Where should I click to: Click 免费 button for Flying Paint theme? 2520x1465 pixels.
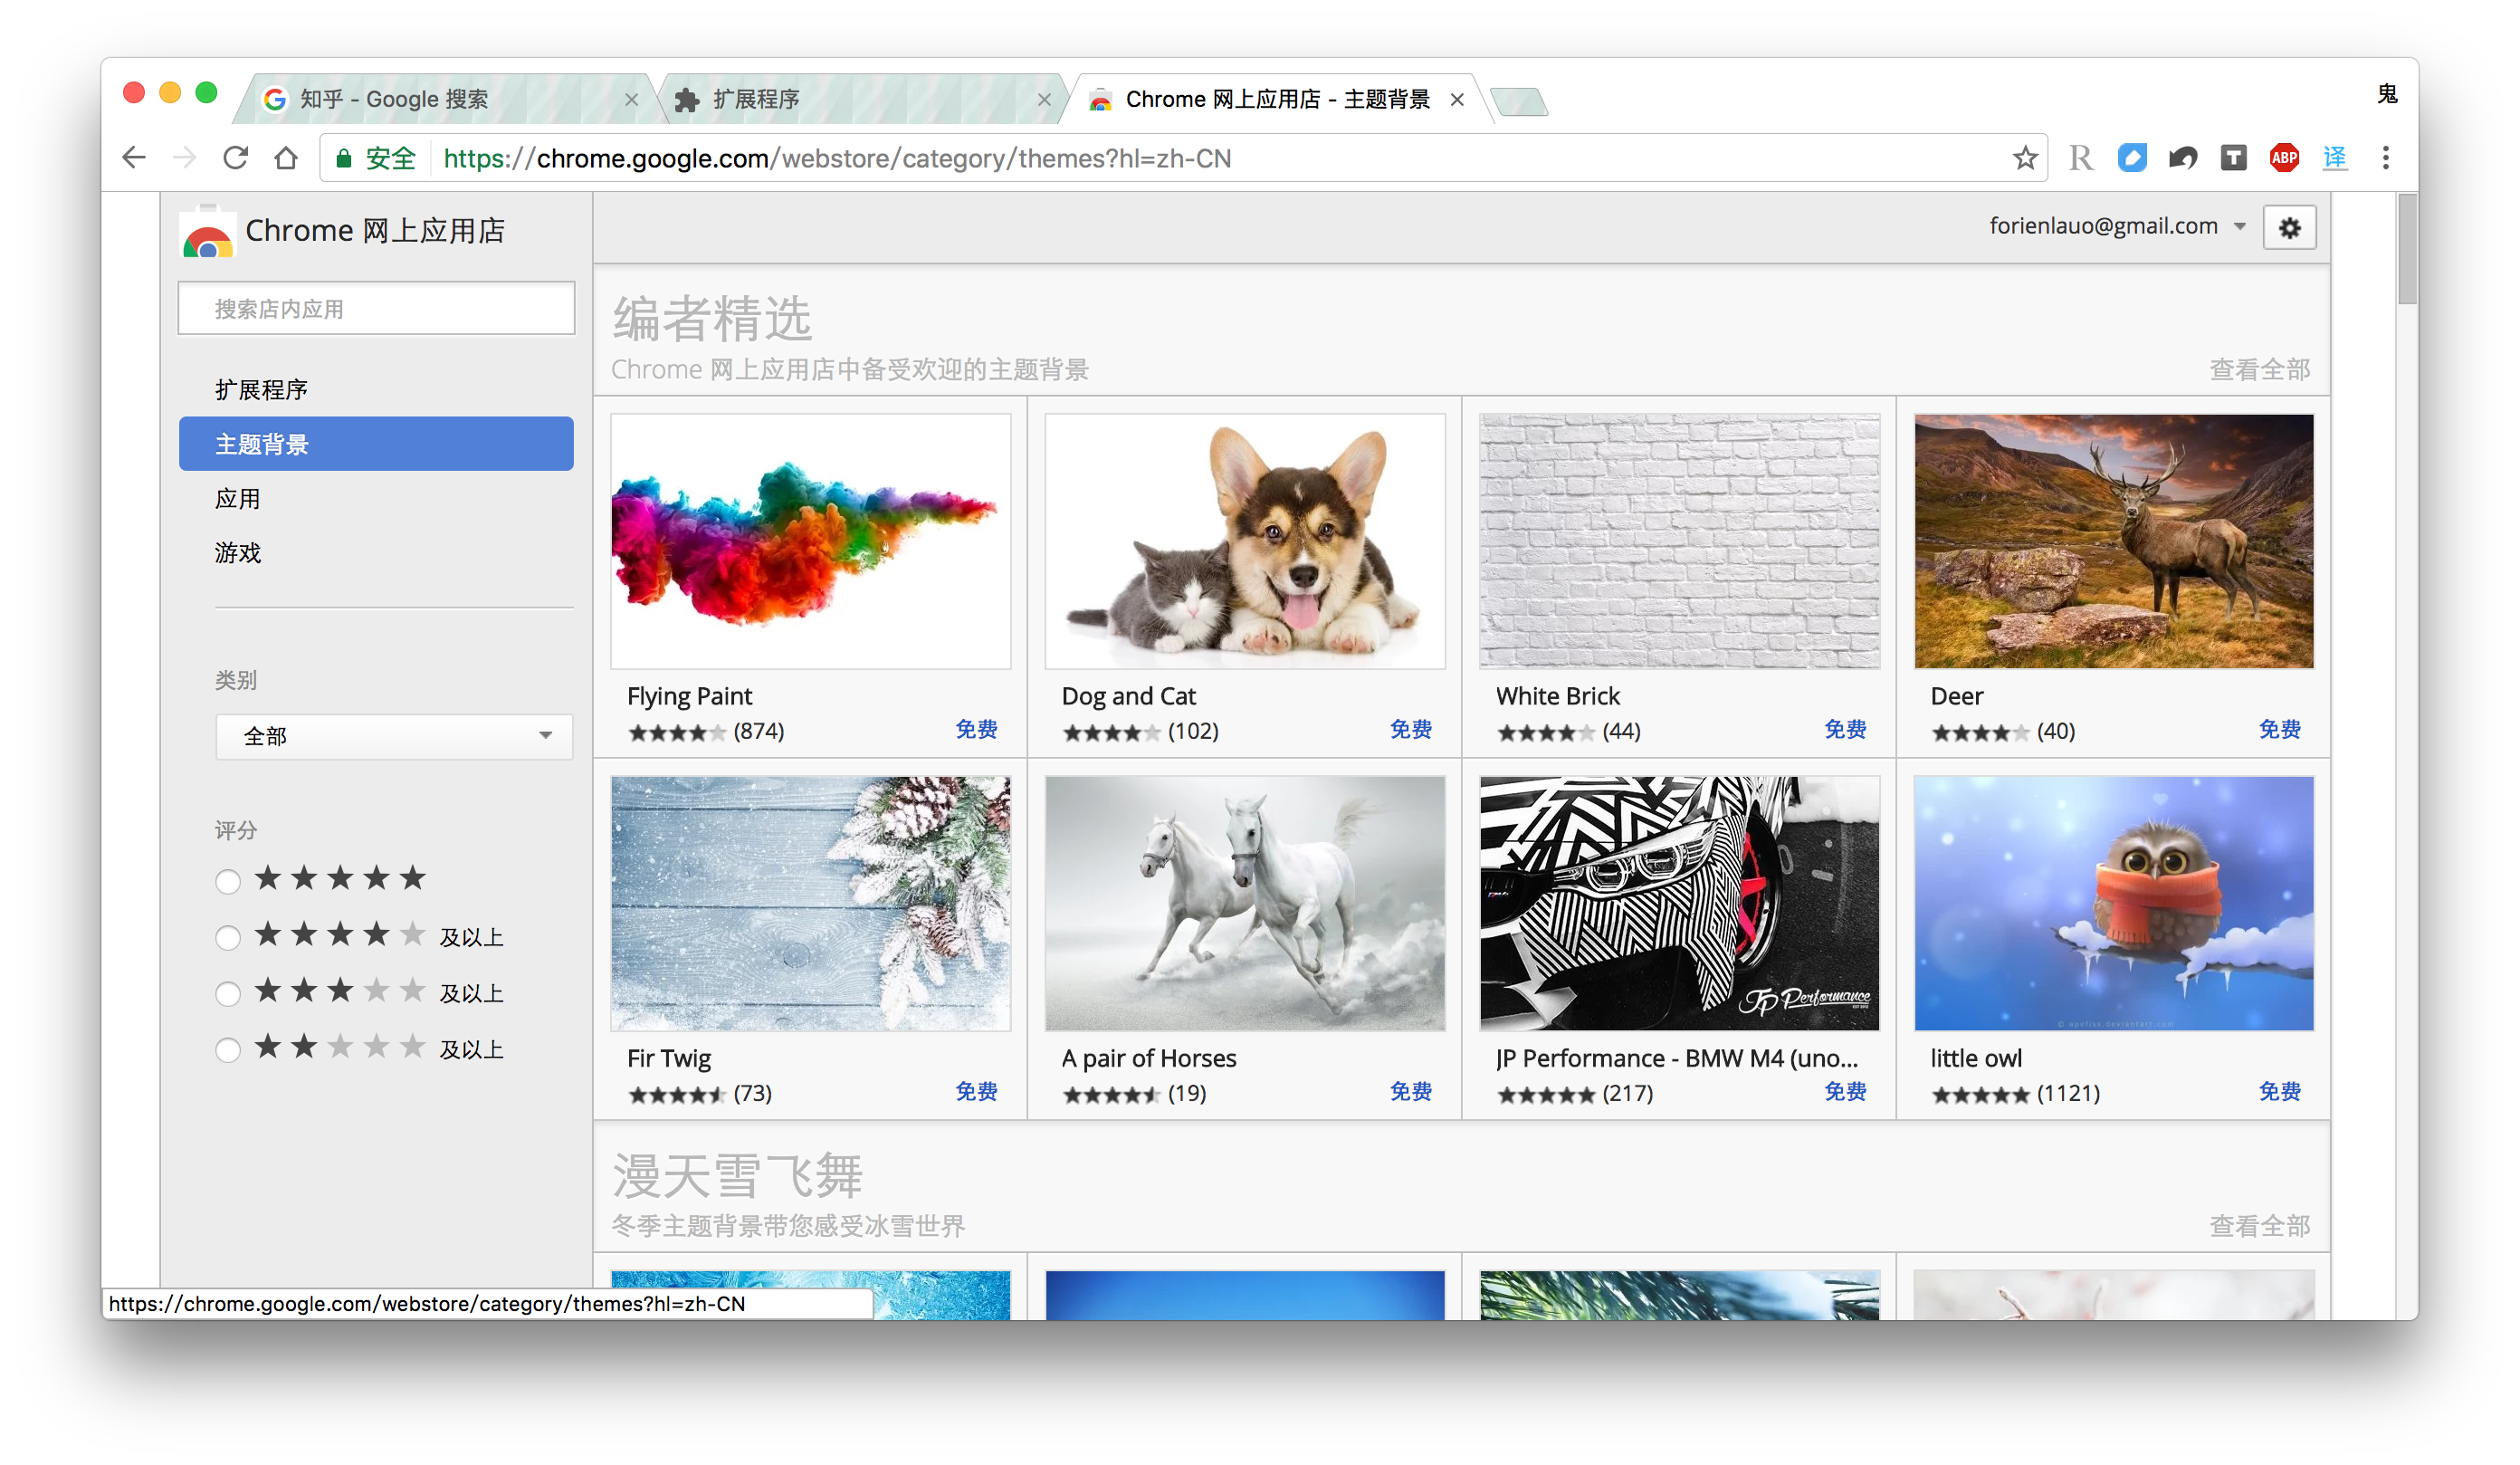click(975, 729)
